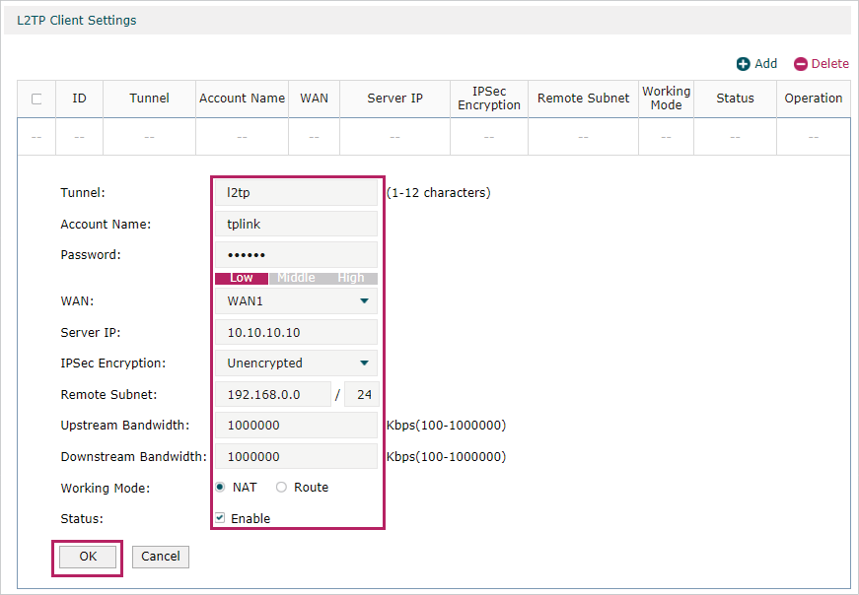859x595 pixels.
Task: Click the password strength indicator bar
Action: pyautogui.click(x=296, y=278)
